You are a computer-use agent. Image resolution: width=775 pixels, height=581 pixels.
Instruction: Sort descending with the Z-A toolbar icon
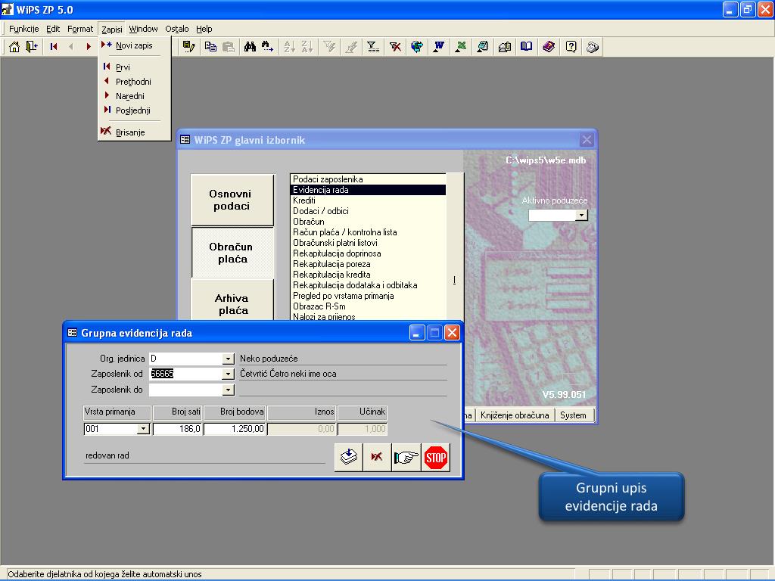307,47
